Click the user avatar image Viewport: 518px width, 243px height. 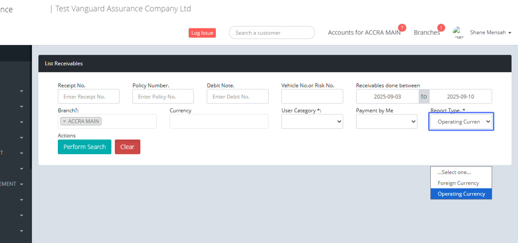click(x=458, y=32)
